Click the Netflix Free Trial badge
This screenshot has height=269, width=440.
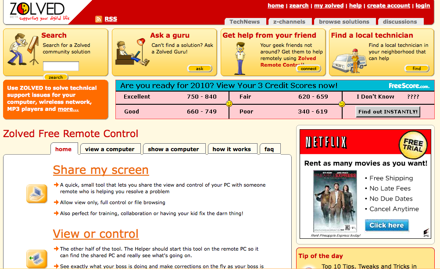click(413, 145)
